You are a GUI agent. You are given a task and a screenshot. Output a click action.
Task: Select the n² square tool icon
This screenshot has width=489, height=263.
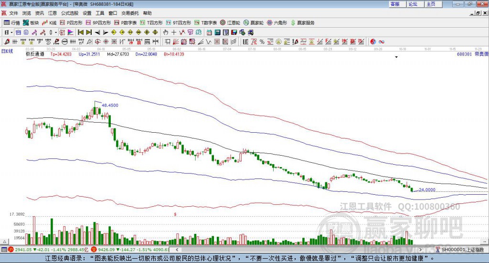tap(81, 42)
